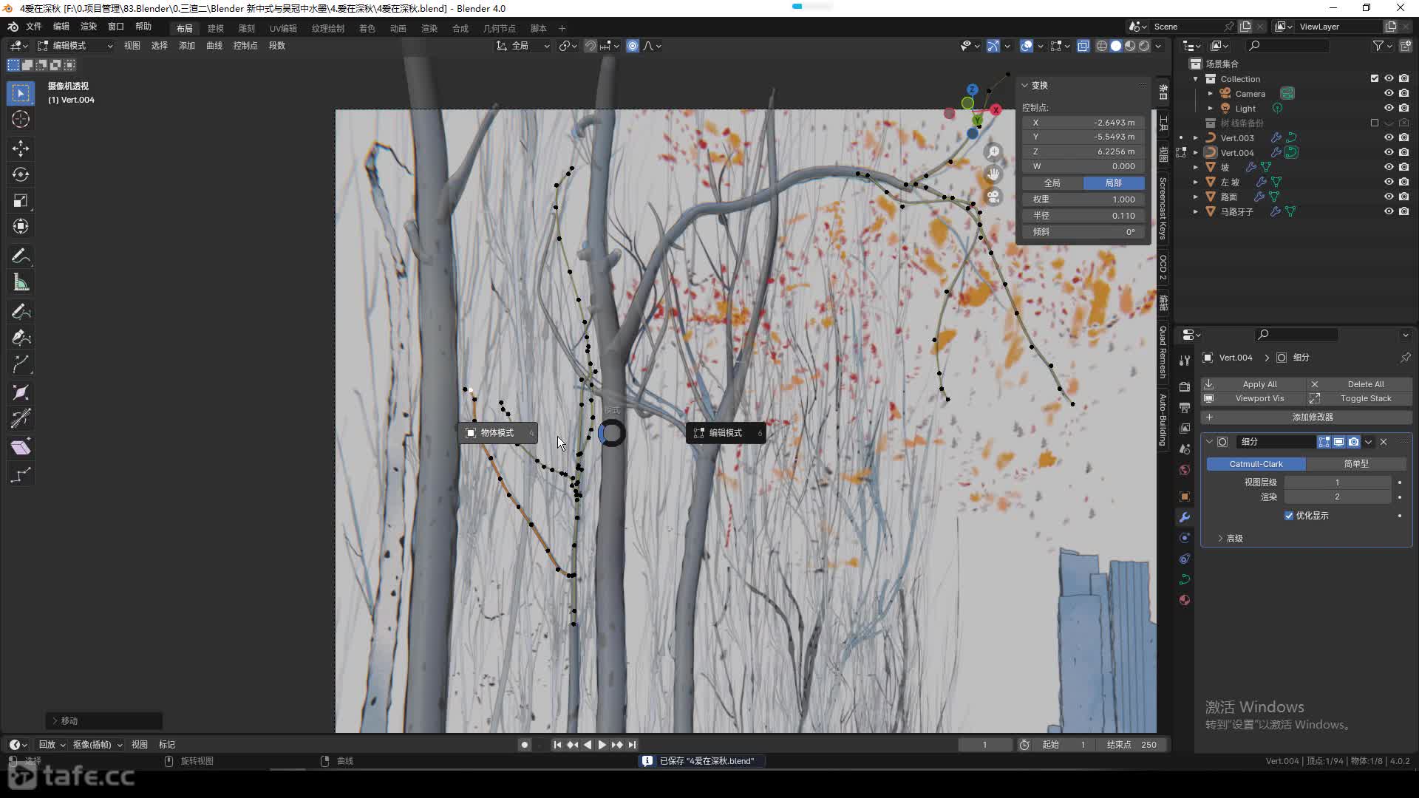Screen dimensions: 1419x798
Task: Open the 全局 orientation dropdown
Action: coord(523,46)
